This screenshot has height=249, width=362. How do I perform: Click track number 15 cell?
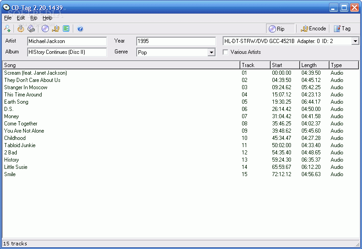[244, 174]
